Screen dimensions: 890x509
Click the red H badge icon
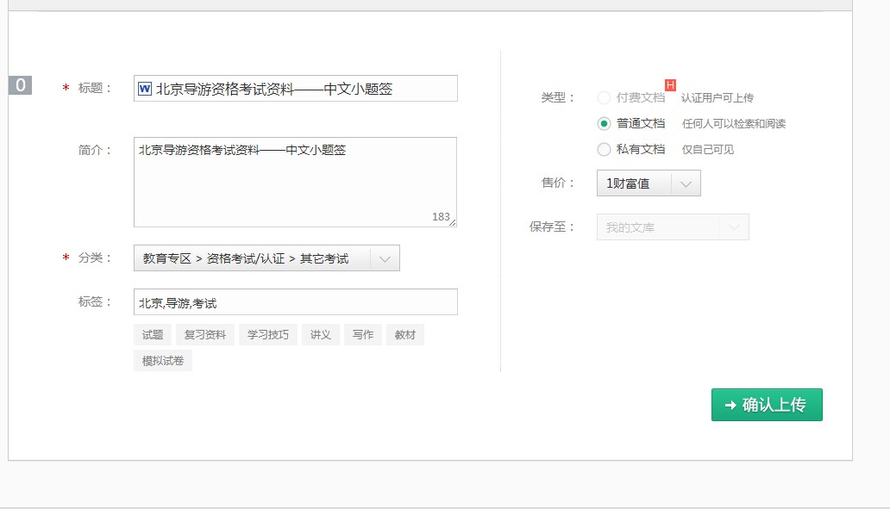tap(670, 84)
